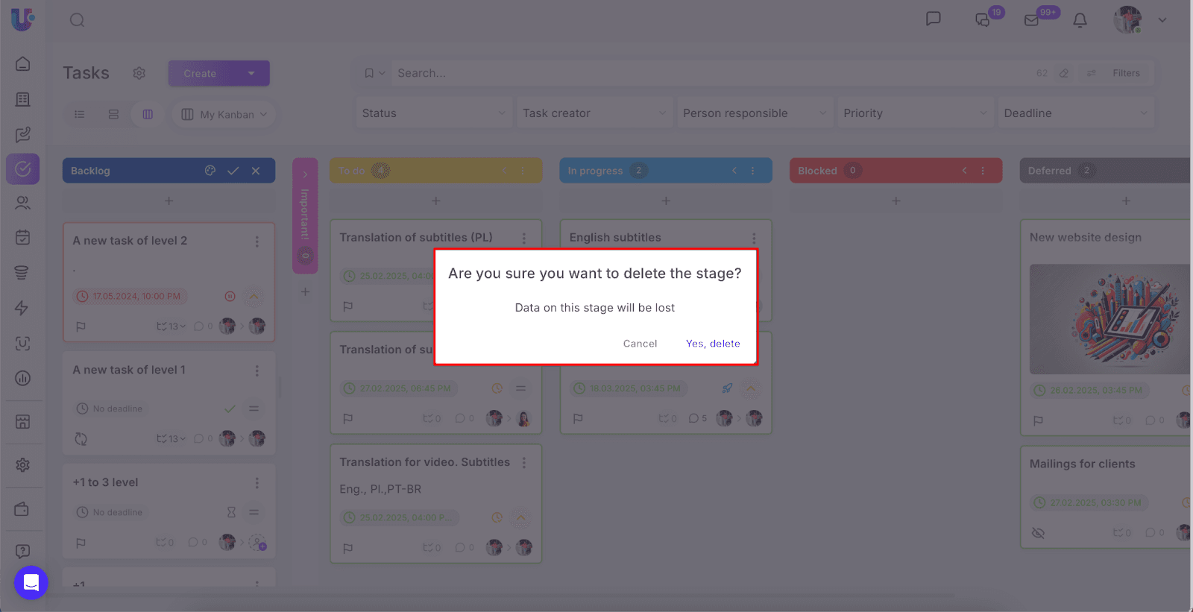1193x612 pixels.
Task: Click the notifications bell icon
Action: 1080,20
